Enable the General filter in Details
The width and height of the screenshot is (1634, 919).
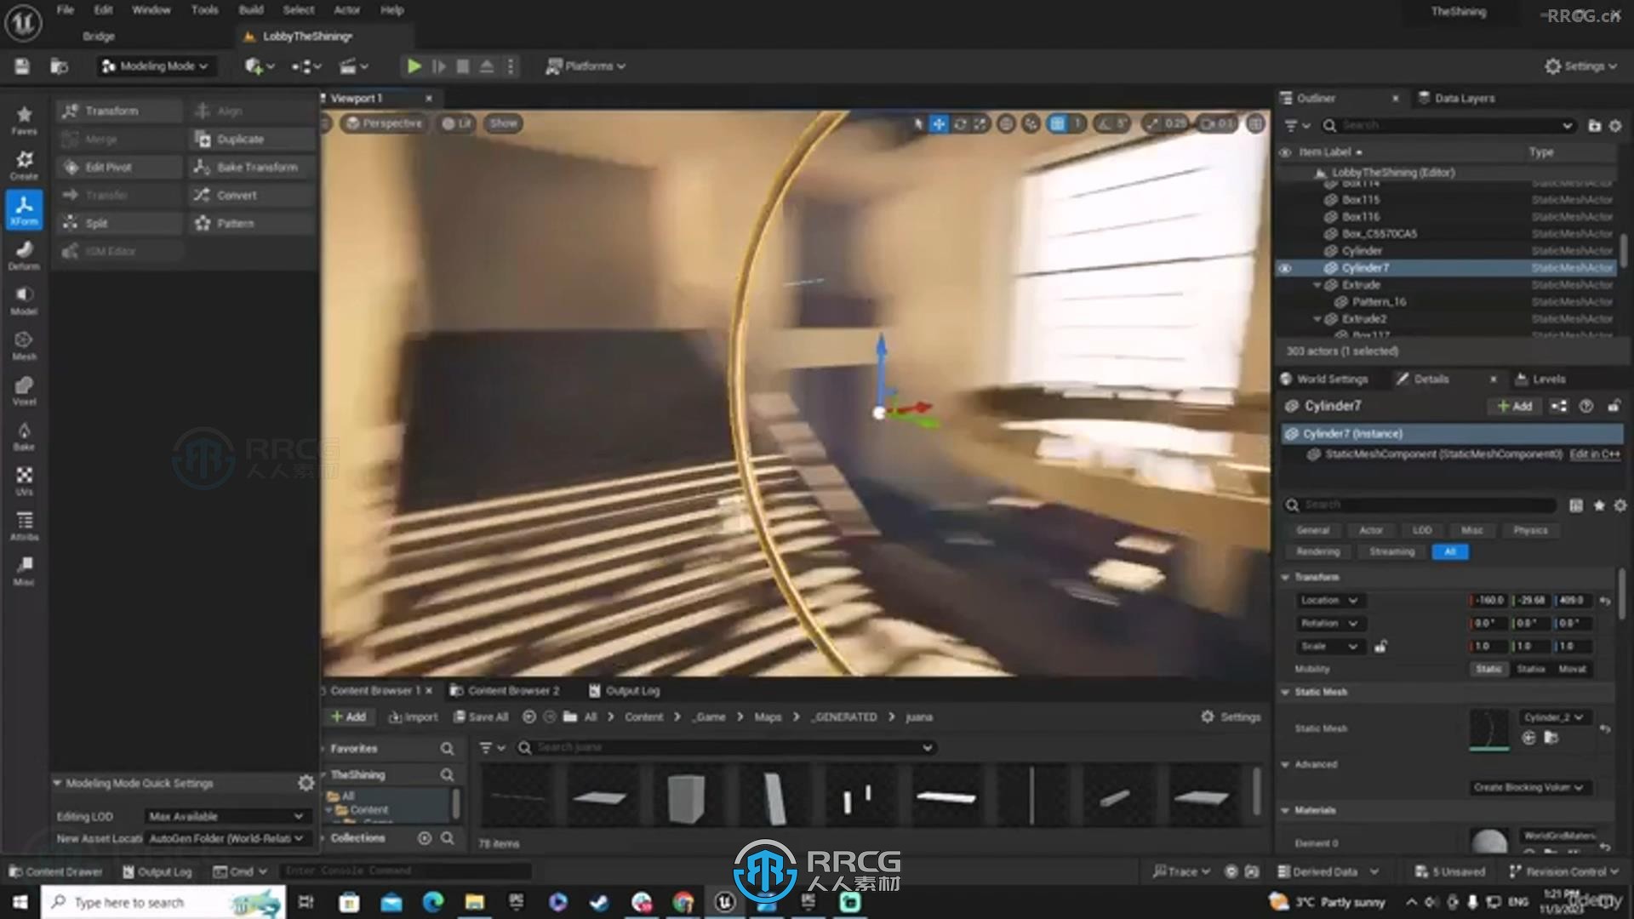[1312, 530]
